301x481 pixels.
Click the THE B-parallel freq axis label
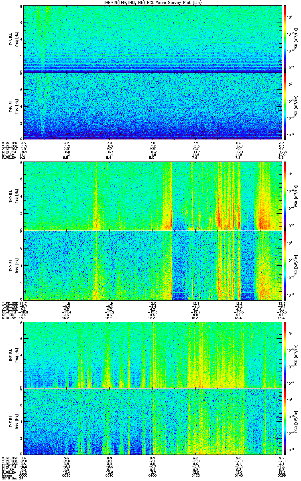(x=16, y=422)
